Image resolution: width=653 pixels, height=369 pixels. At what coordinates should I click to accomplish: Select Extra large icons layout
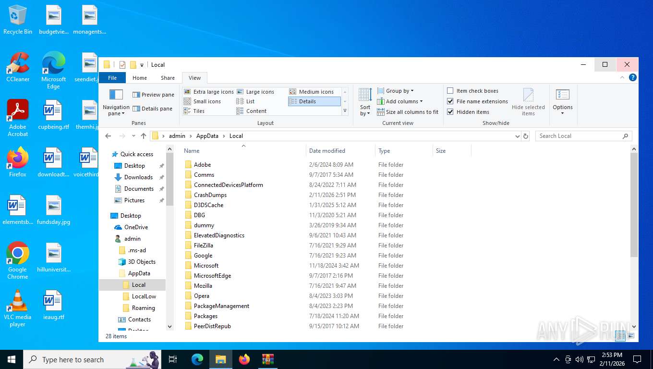pos(209,92)
